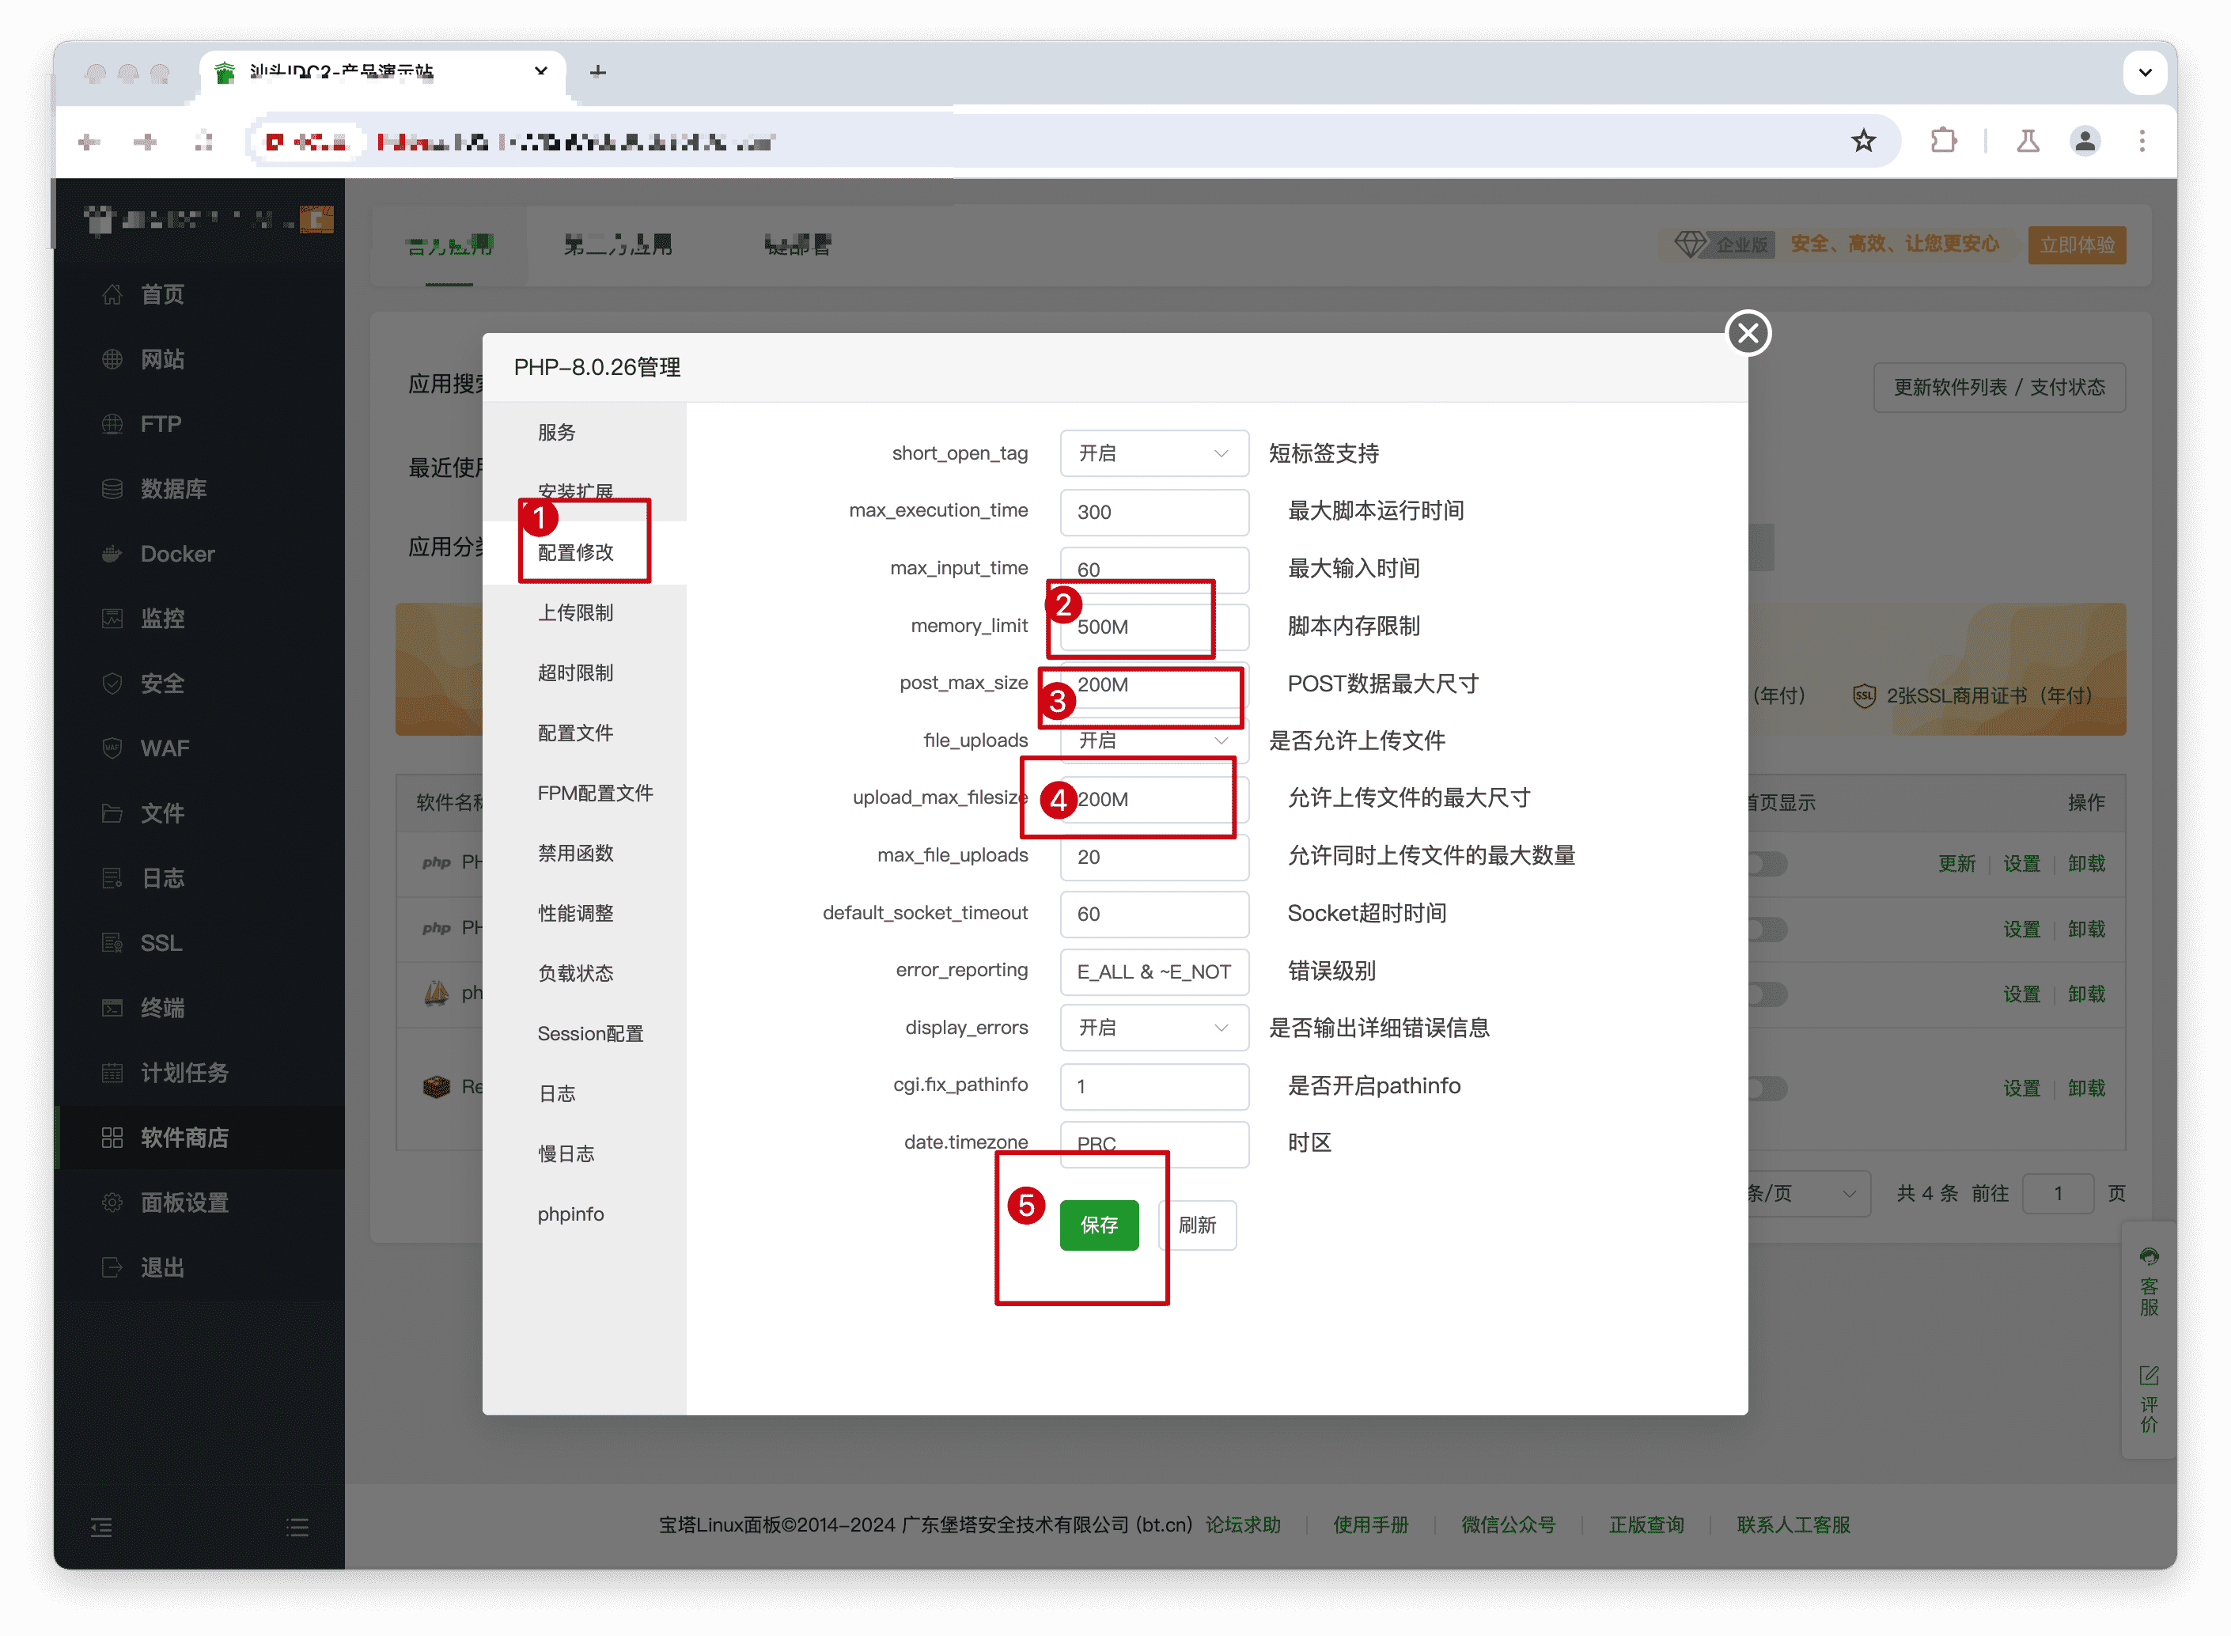This screenshot has height=1636, width=2231.
Task: Click the post_max_size input field
Action: tap(1153, 684)
